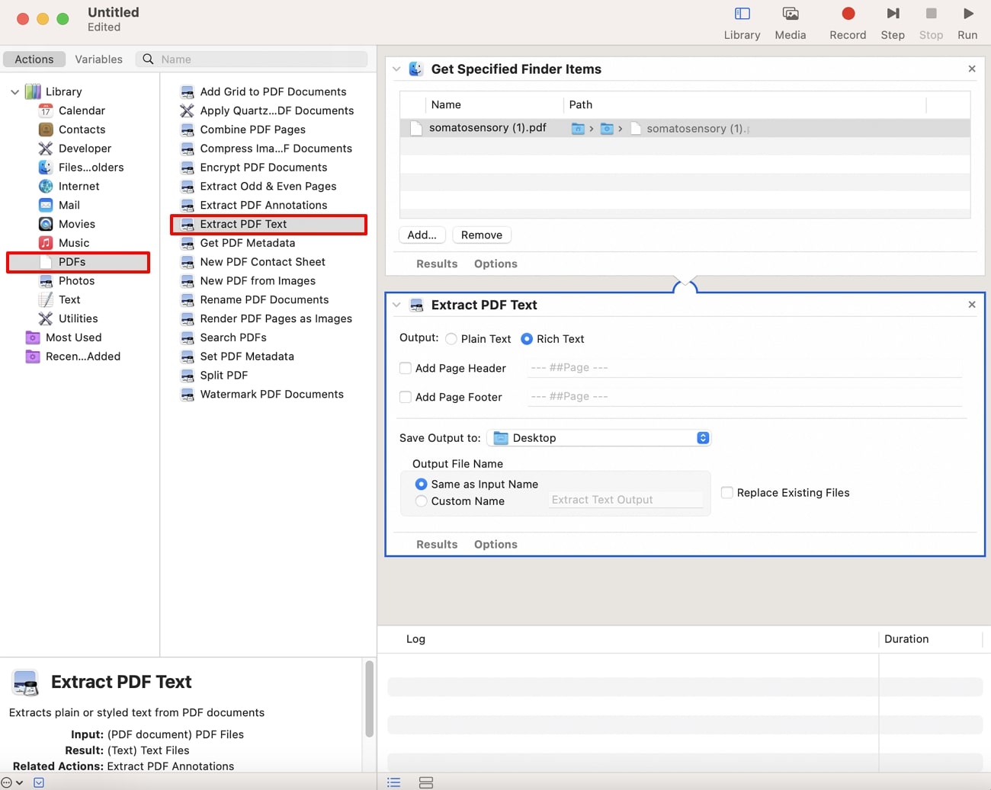
Task: Choose the Search PDFs action
Action: pos(233,337)
